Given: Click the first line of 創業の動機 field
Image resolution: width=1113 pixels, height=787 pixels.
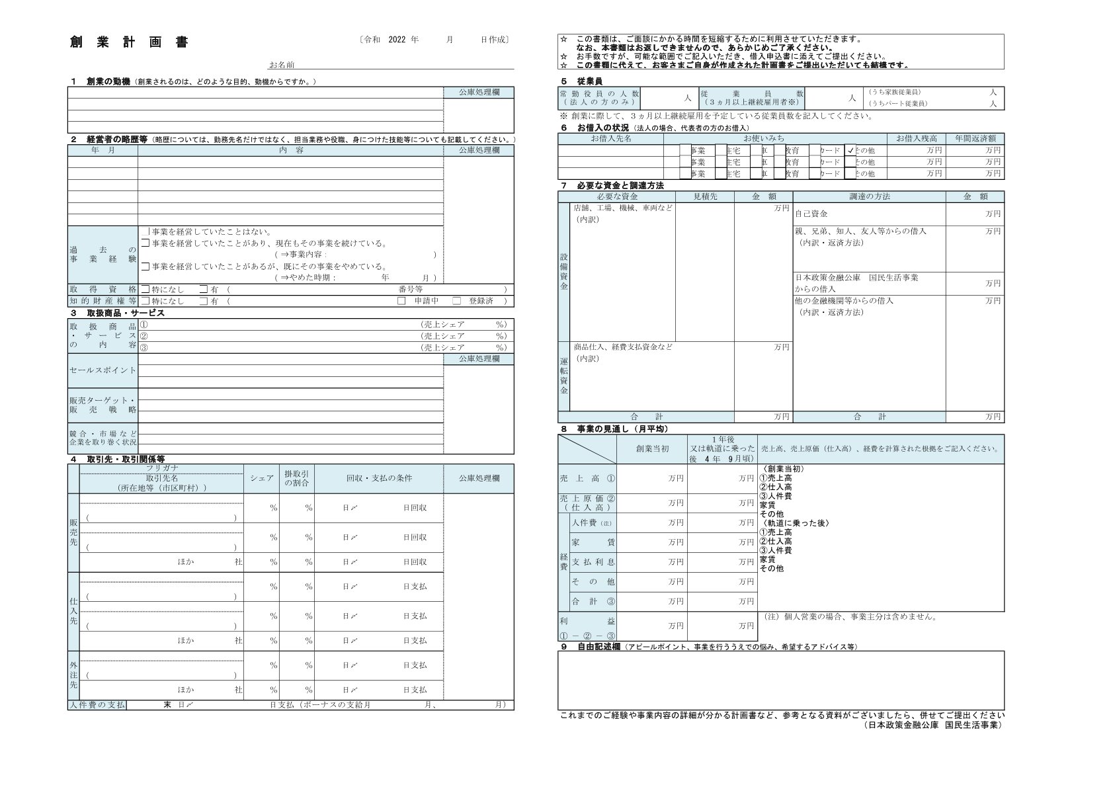Looking at the screenshot, I should (255, 93).
